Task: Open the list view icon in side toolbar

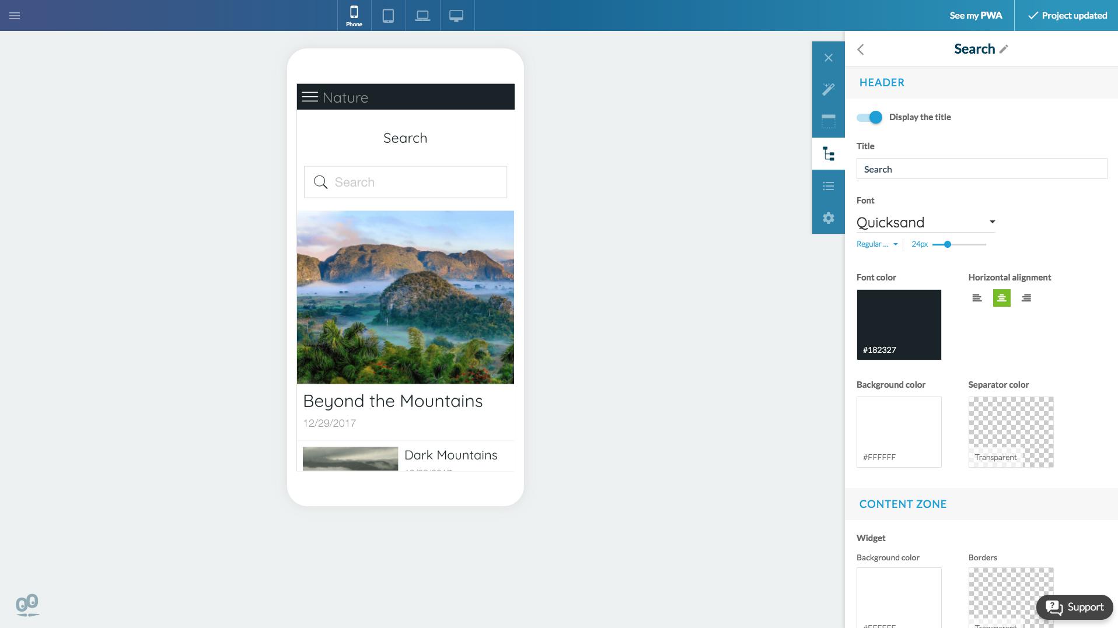Action: click(x=828, y=186)
